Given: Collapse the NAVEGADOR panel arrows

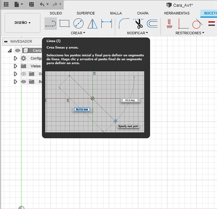Looking at the screenshot, I should coord(6,42).
